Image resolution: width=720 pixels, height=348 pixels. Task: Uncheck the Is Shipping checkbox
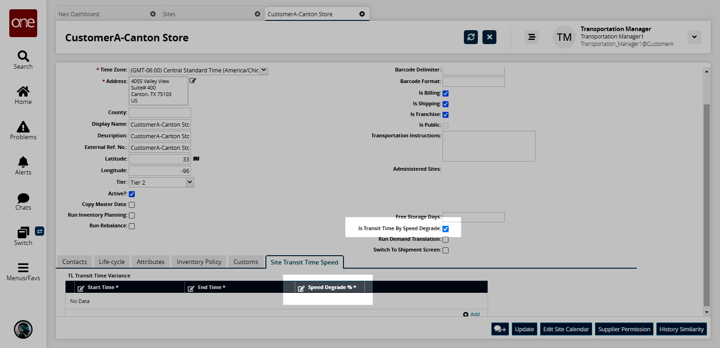click(446, 104)
